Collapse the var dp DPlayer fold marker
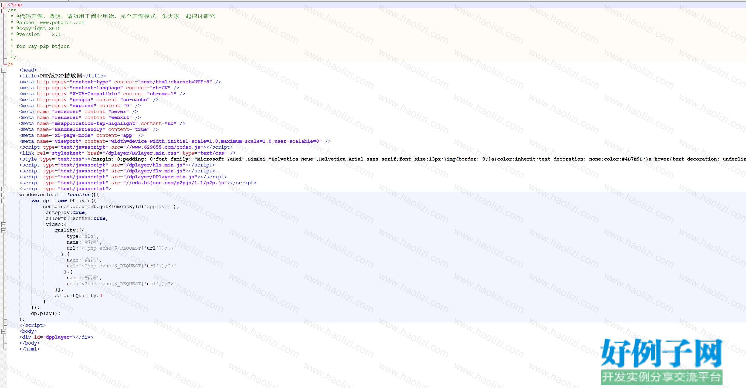 [4, 201]
